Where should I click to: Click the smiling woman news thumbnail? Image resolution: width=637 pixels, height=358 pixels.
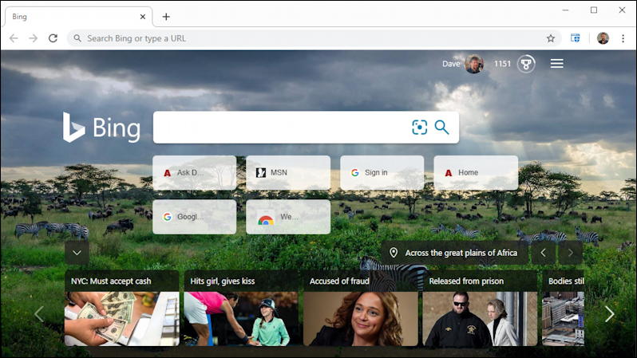pos(361,319)
